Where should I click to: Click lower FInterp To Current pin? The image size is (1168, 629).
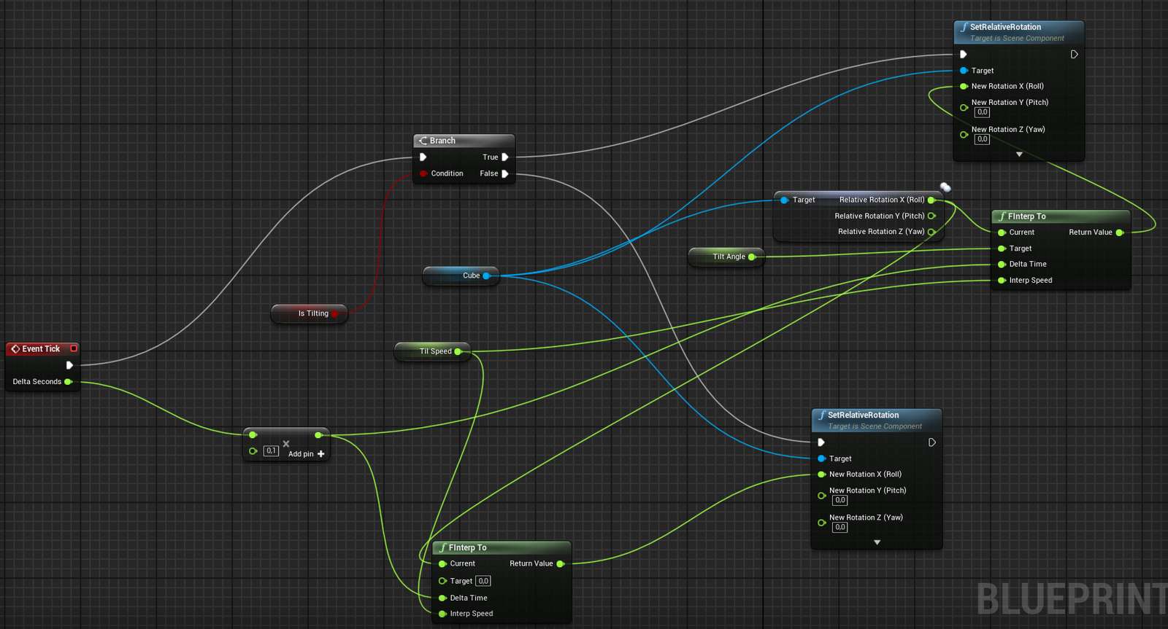pos(442,564)
